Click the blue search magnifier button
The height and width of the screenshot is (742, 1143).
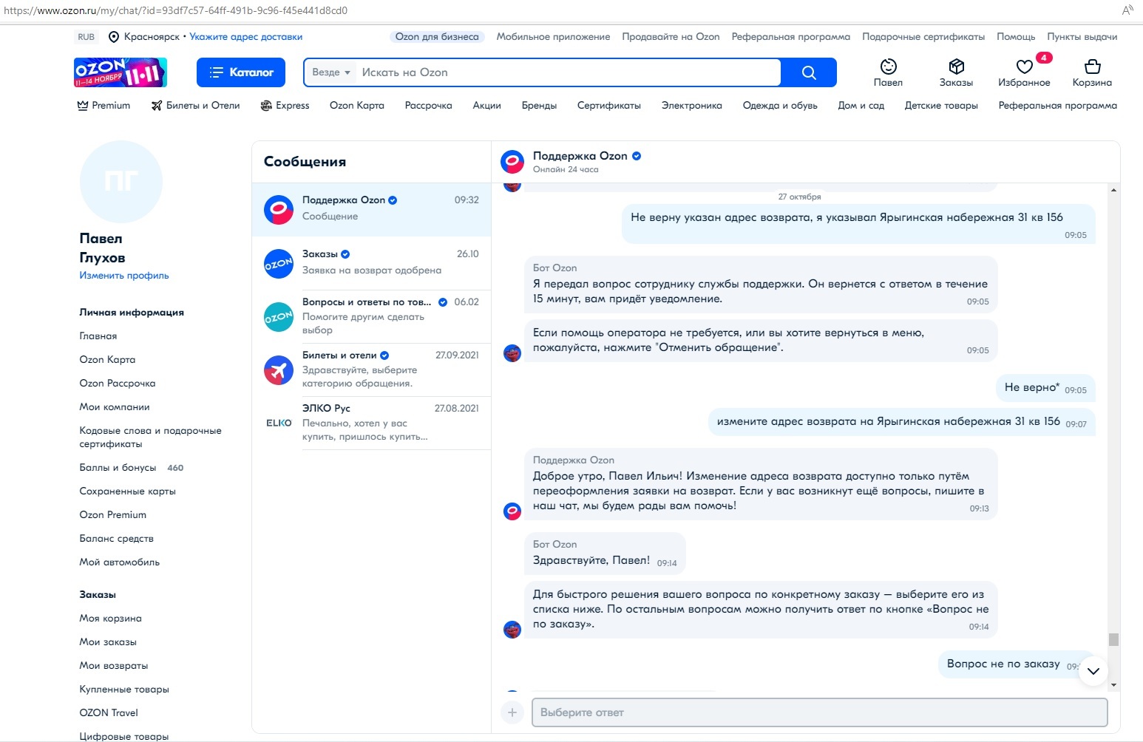tap(809, 72)
